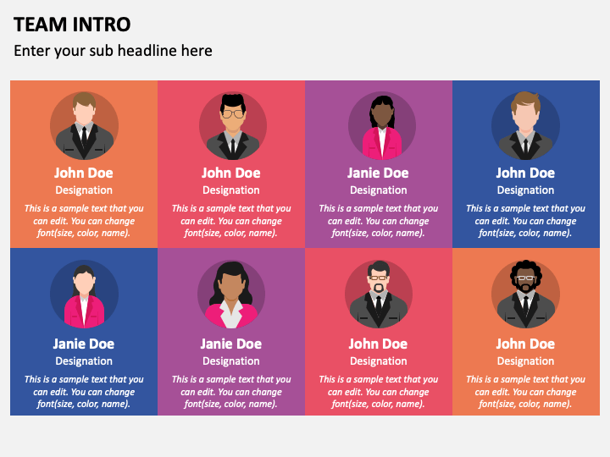
Task: Select the sample text paragraph in the bottom orange card
Action: 525,392
